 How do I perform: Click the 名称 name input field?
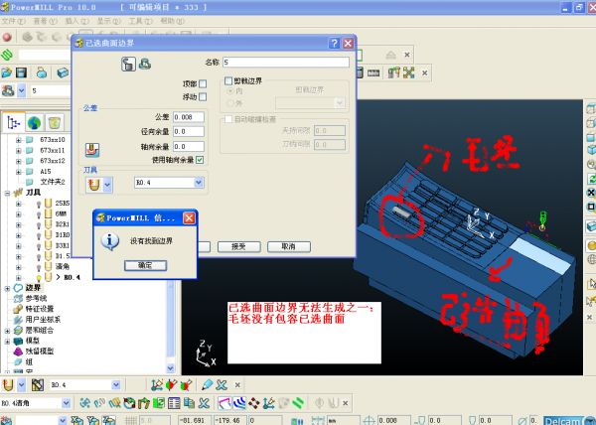coord(286,63)
